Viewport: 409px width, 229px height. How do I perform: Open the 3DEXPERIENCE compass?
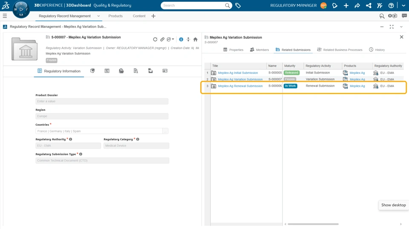coord(21,9)
